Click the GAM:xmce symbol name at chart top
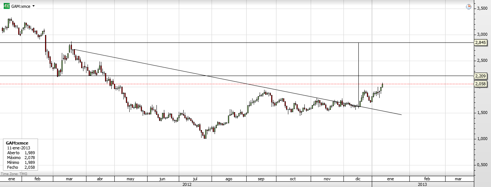 click(x=21, y=6)
